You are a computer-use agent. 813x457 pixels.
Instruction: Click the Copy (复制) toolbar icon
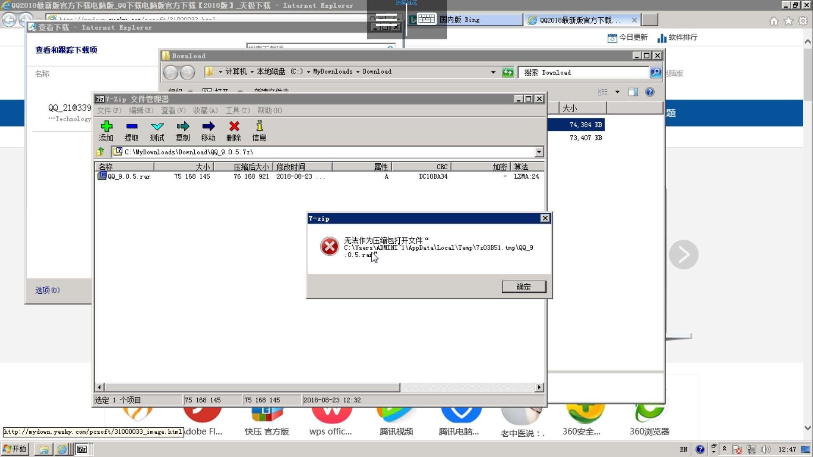[x=183, y=127]
